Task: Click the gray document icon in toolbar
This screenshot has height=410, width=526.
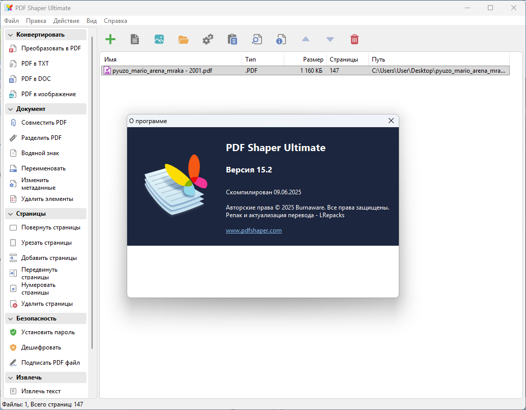Action: 135,39
